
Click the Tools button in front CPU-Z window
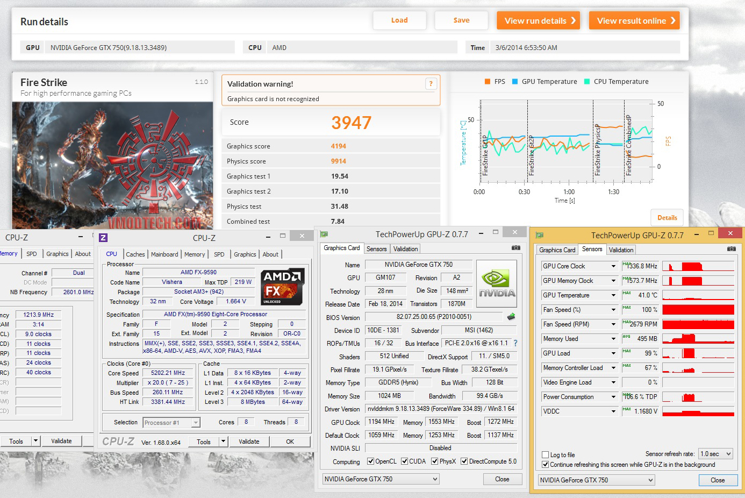pos(204,442)
